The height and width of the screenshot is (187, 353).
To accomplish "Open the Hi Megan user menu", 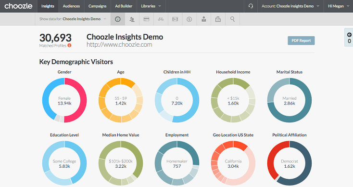I will tap(338, 6).
